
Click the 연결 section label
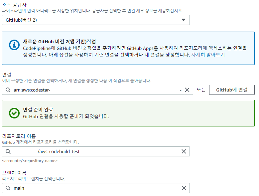point(7,75)
